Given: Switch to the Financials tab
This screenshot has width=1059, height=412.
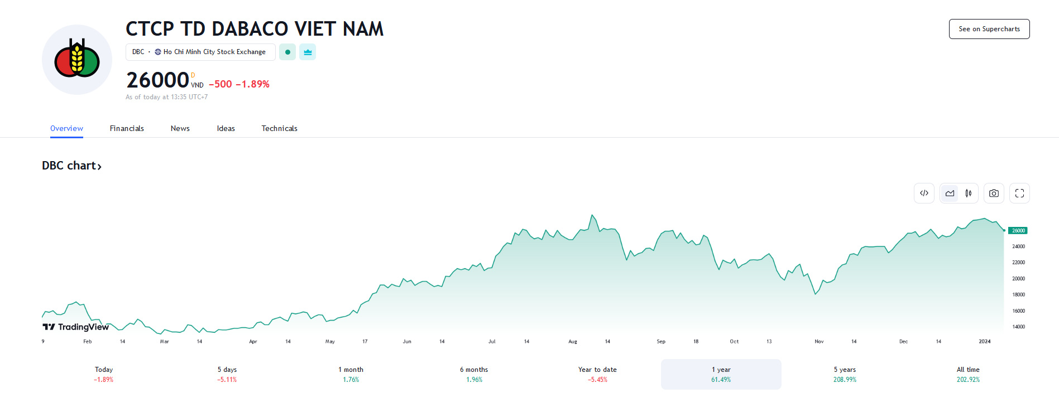Looking at the screenshot, I should [x=127, y=128].
